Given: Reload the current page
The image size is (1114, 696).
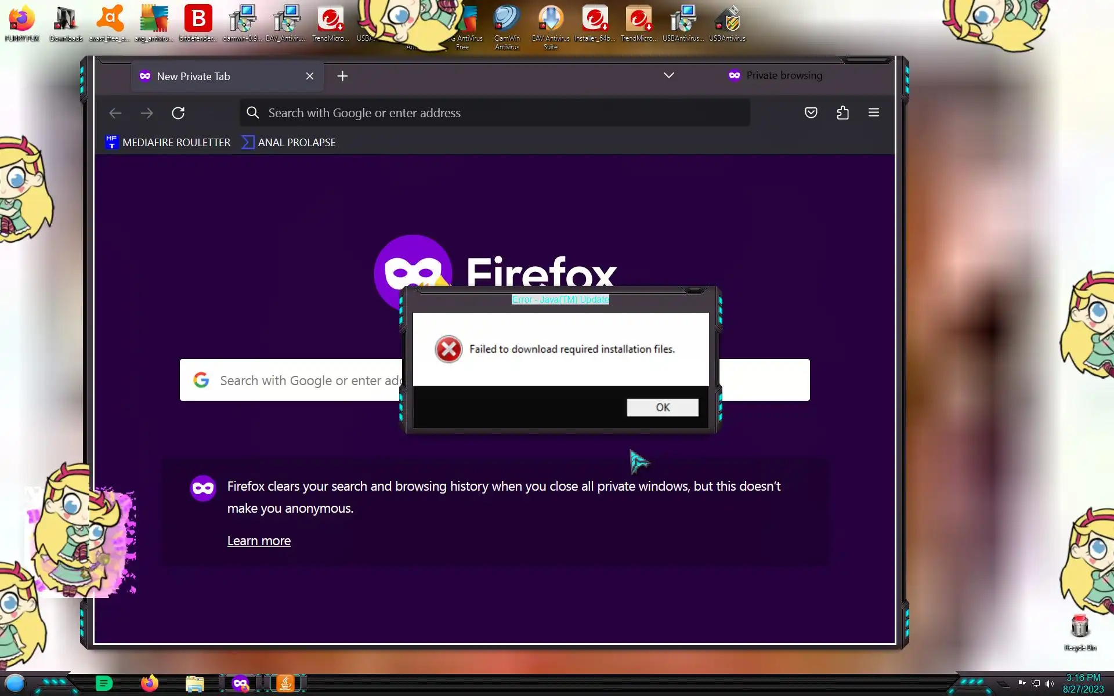Looking at the screenshot, I should pos(178,113).
